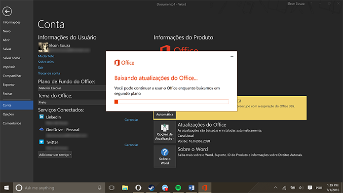Open Comentários in the sidebar
This screenshot has width=343, height=193.
coord(12,123)
